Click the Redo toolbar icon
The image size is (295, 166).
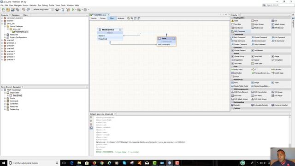[x=28, y=10]
